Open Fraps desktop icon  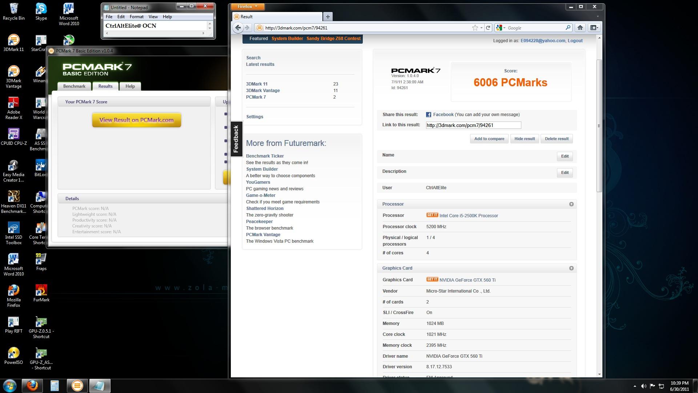[x=41, y=262]
